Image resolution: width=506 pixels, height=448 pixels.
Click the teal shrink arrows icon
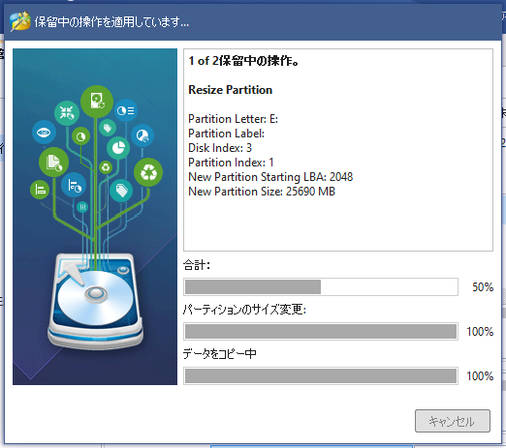tap(67, 113)
